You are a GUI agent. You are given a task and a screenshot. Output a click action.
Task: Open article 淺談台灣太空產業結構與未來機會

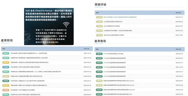114,35
